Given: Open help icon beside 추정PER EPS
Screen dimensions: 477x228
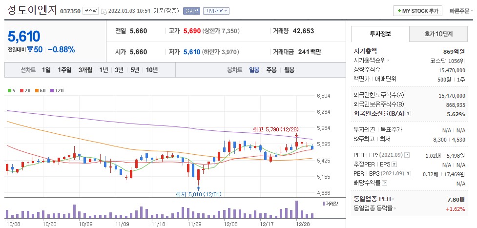Looking at the screenshot, I should click(394, 165).
